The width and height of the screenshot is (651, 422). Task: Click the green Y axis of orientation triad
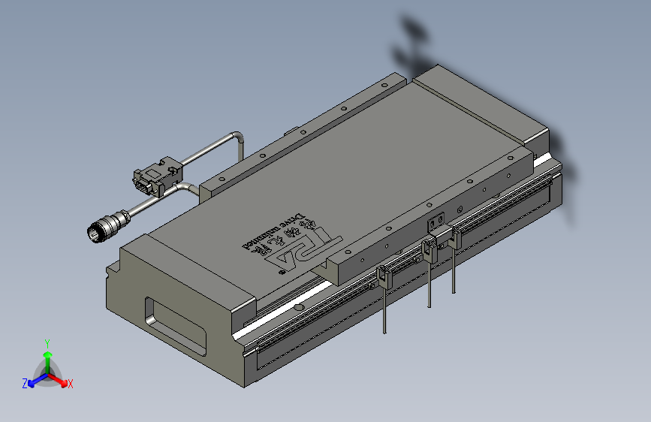tap(48, 363)
